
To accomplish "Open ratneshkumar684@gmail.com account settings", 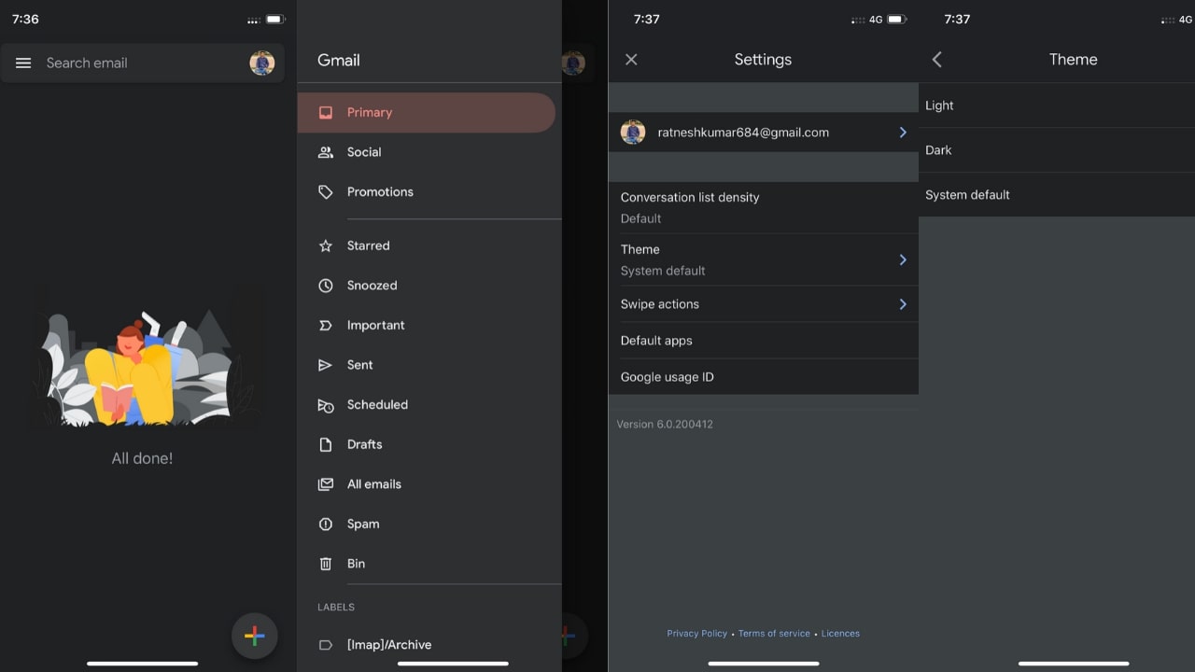I will click(764, 133).
